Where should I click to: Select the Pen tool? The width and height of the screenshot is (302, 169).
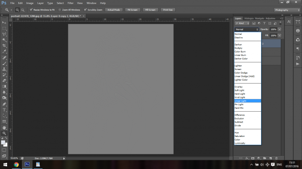pyautogui.click(x=4, y=104)
